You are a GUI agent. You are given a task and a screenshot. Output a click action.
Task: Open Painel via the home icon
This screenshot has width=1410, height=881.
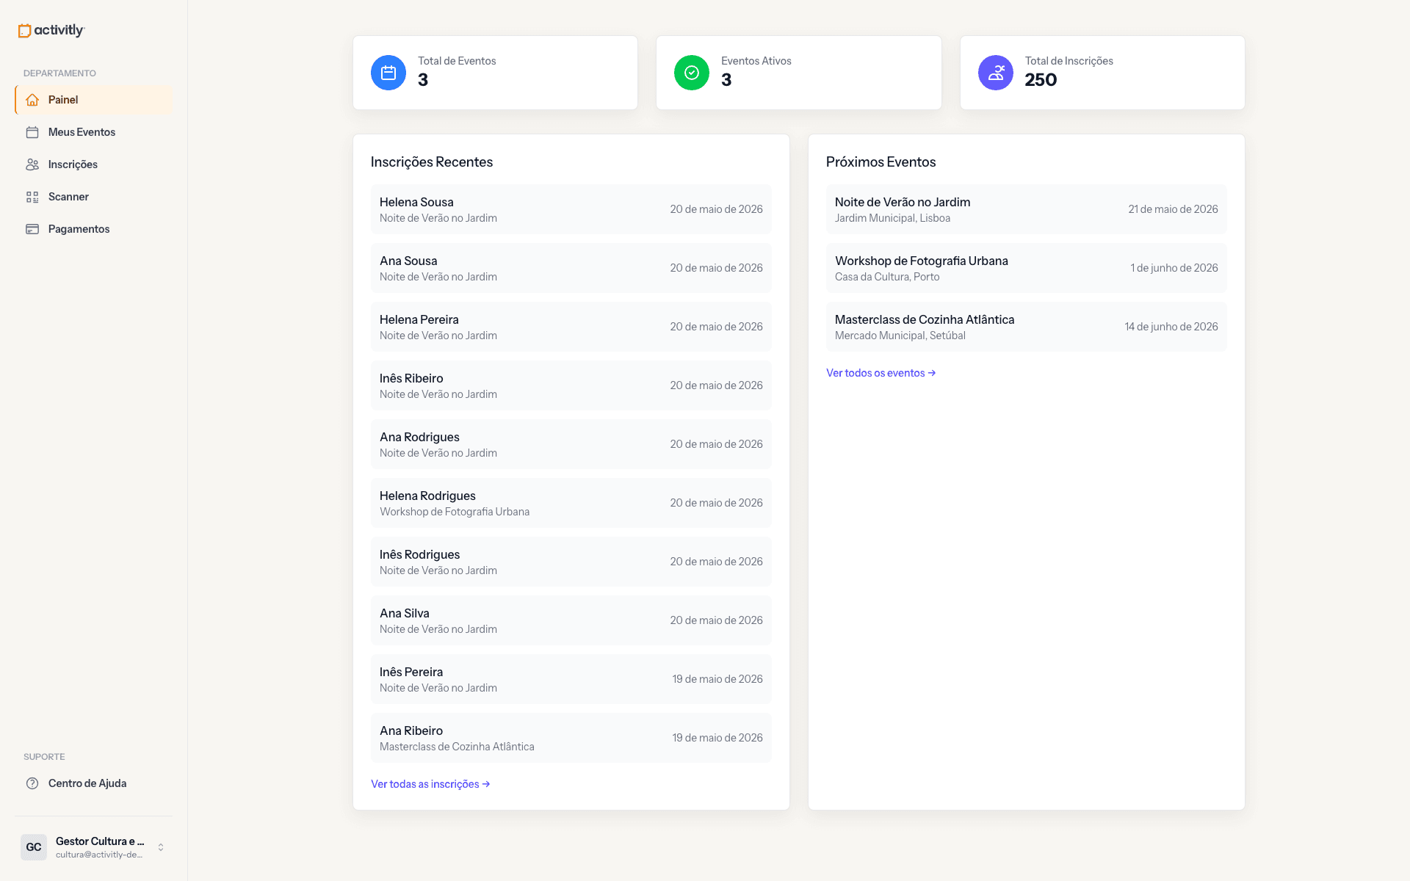[x=32, y=100]
